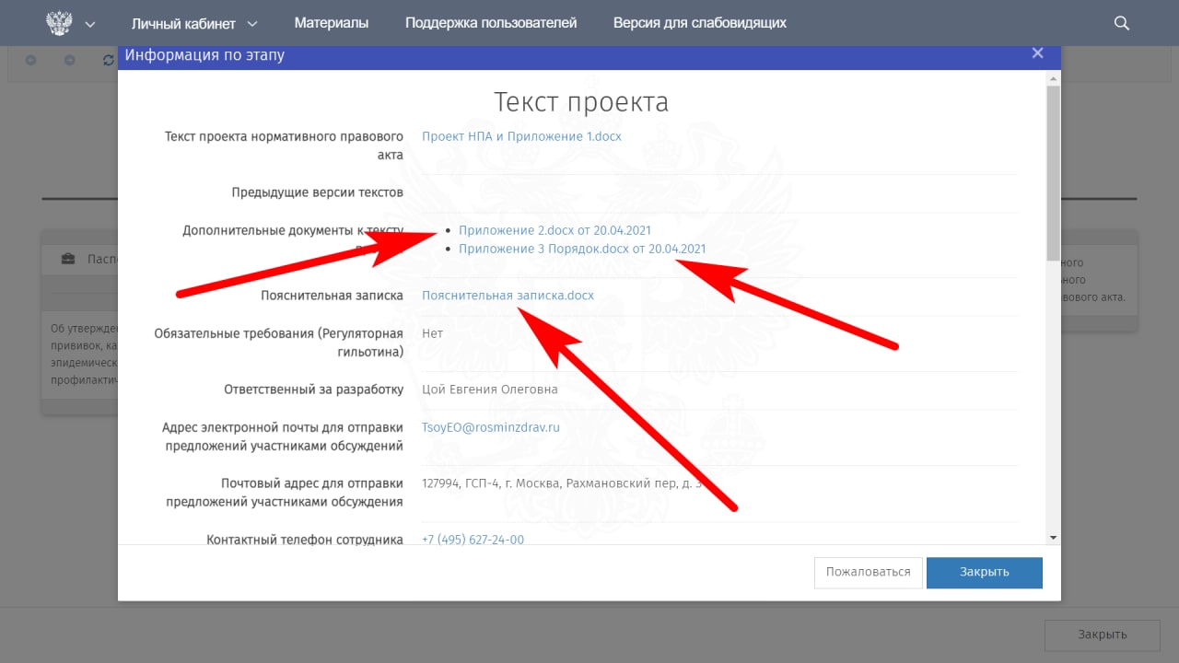The width and height of the screenshot is (1179, 663).
Task: Click the coat of arms logo
Action: point(59,23)
